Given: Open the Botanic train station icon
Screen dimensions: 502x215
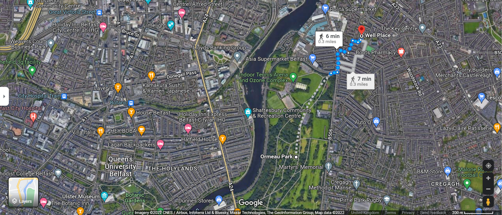Looking at the screenshot, I should 131,103.
